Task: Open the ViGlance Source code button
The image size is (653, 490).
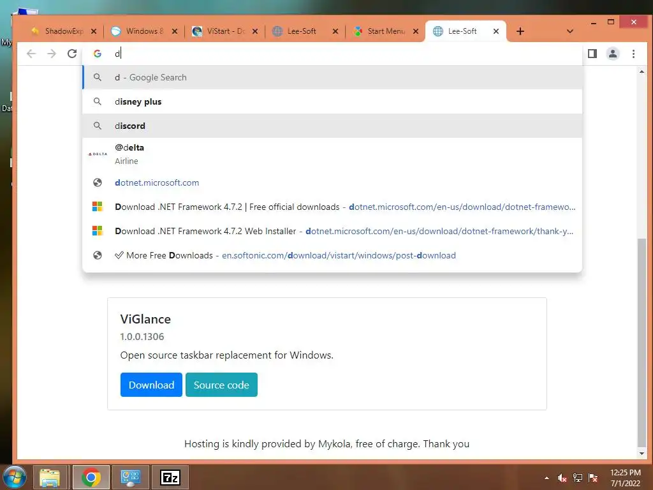Action: click(x=221, y=385)
